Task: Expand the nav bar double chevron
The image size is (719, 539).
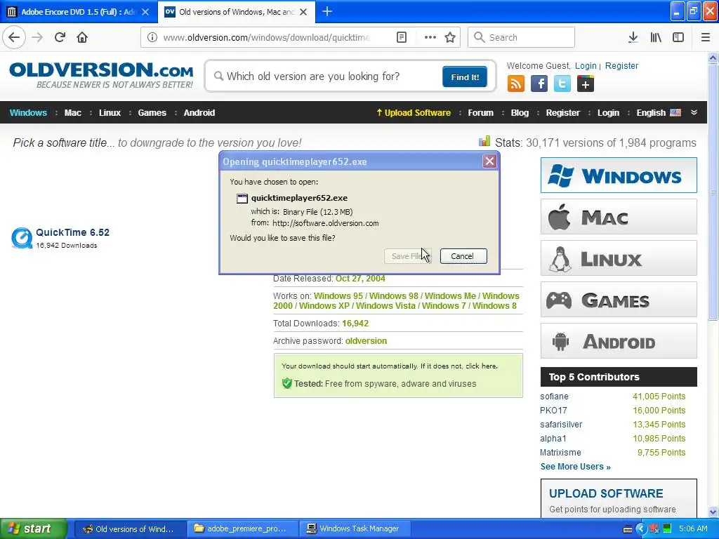Action: coord(694,113)
